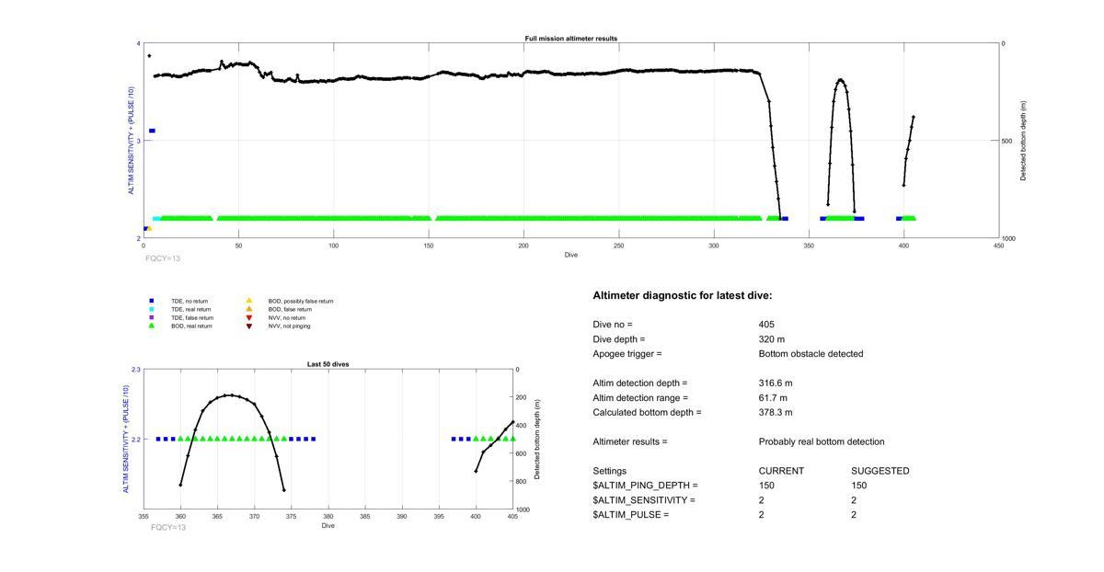Click the '$ALTIM_PING_DEPTH =' setting label
The image size is (1104, 572).
pyautogui.click(x=645, y=486)
